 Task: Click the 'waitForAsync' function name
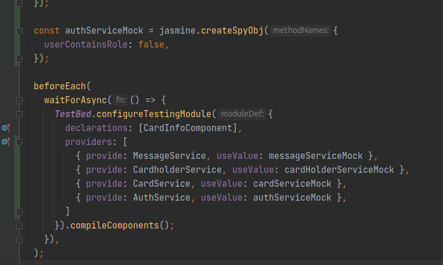75,100
